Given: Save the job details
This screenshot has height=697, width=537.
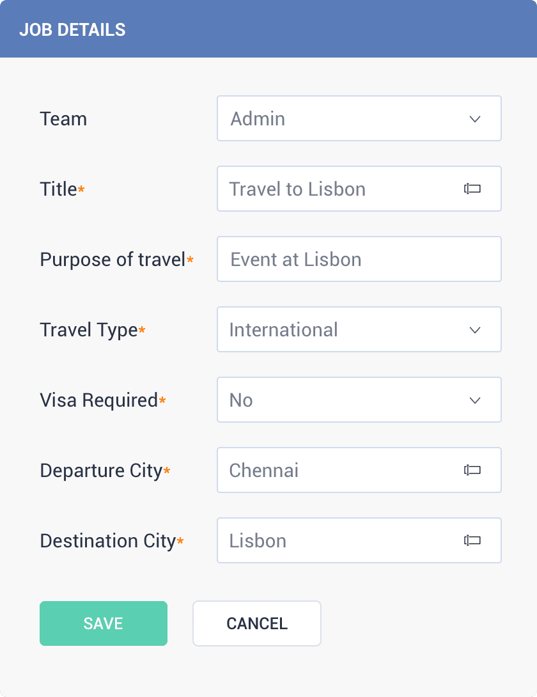Looking at the screenshot, I should 104,623.
